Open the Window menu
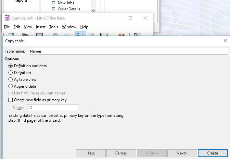 [x=69, y=27]
